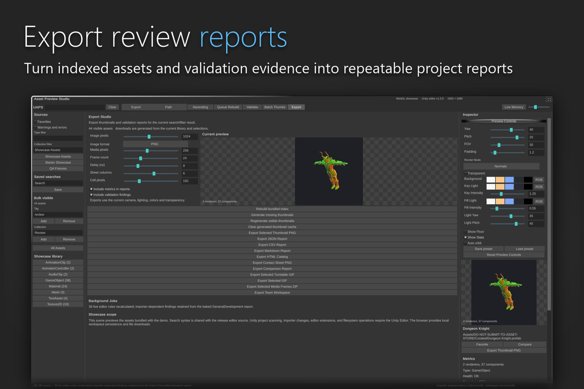Enable Auto orbit in the Inspector
The image size is (584, 389).
point(465,243)
